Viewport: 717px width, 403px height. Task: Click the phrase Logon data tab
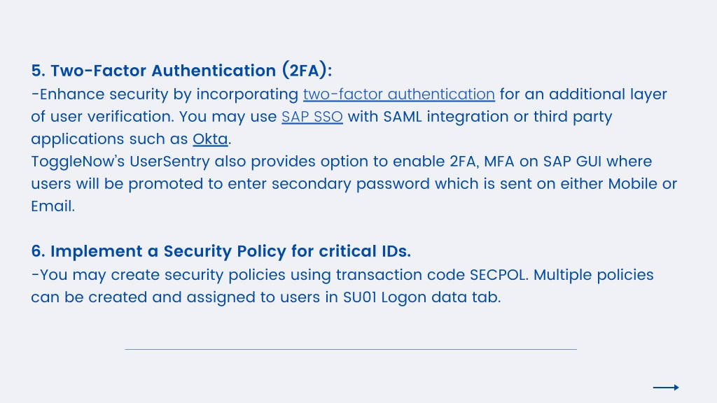[x=441, y=297]
